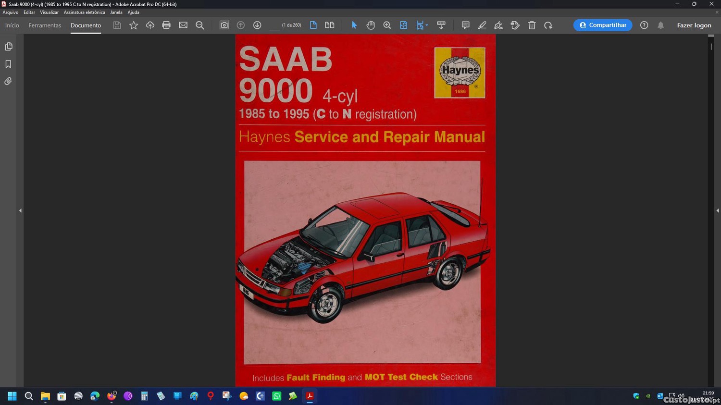Click the zoom in magnifier icon
The height and width of the screenshot is (405, 721).
[387, 25]
